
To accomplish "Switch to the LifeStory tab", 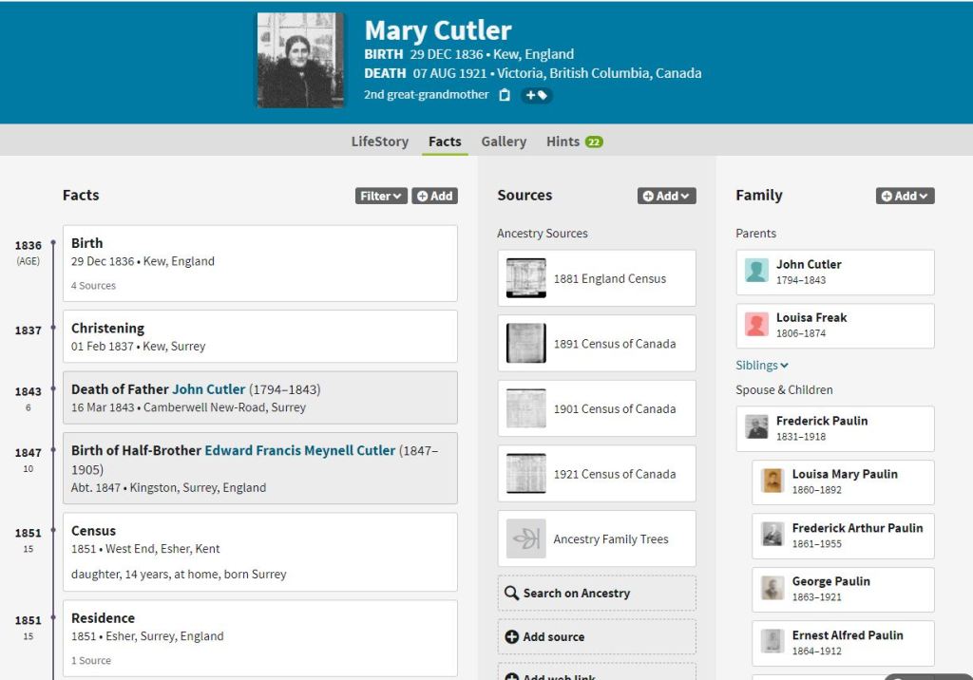I will pos(379,142).
